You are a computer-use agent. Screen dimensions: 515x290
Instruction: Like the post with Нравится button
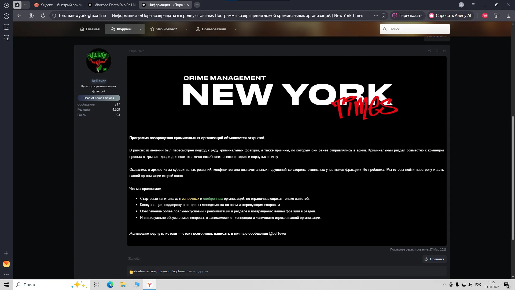tap(435, 259)
